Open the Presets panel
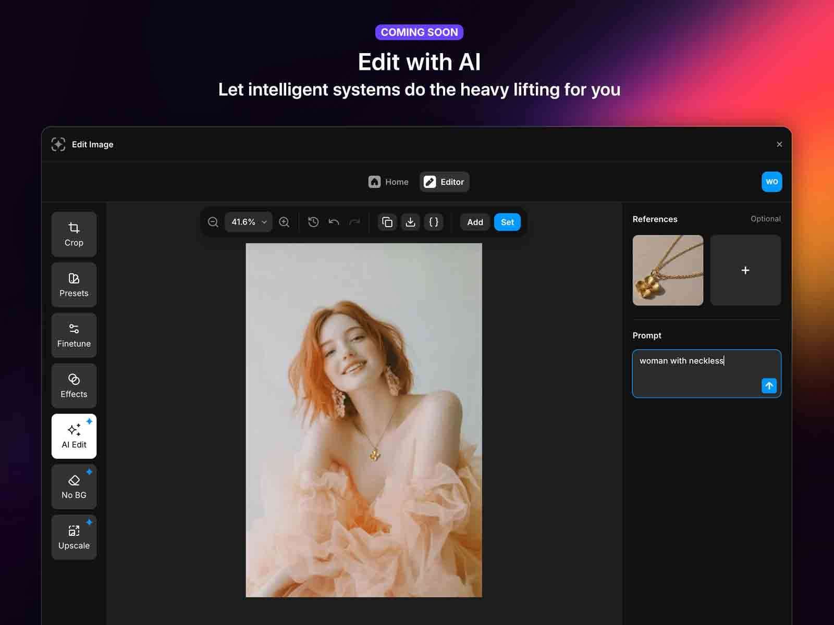Screen dimensions: 834x625 [73, 284]
